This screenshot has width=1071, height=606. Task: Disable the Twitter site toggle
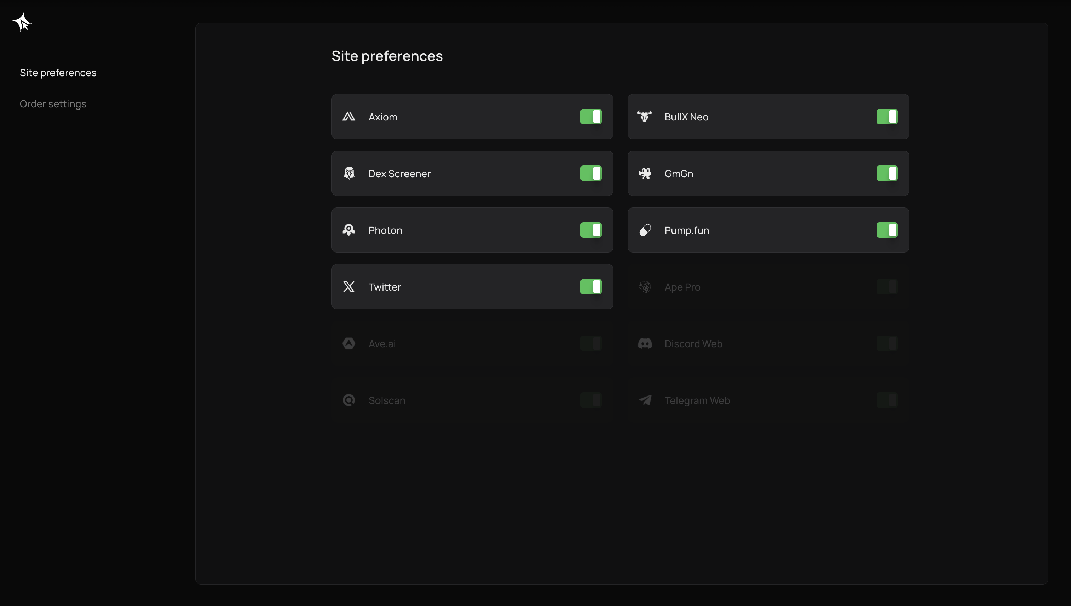pyautogui.click(x=591, y=287)
